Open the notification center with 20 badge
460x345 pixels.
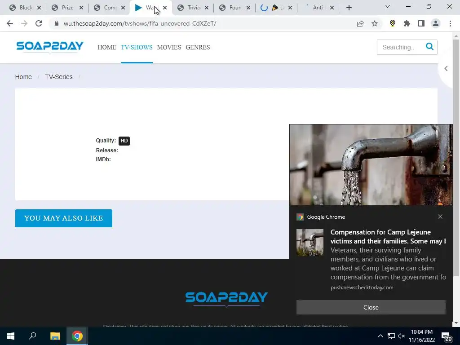(x=447, y=336)
